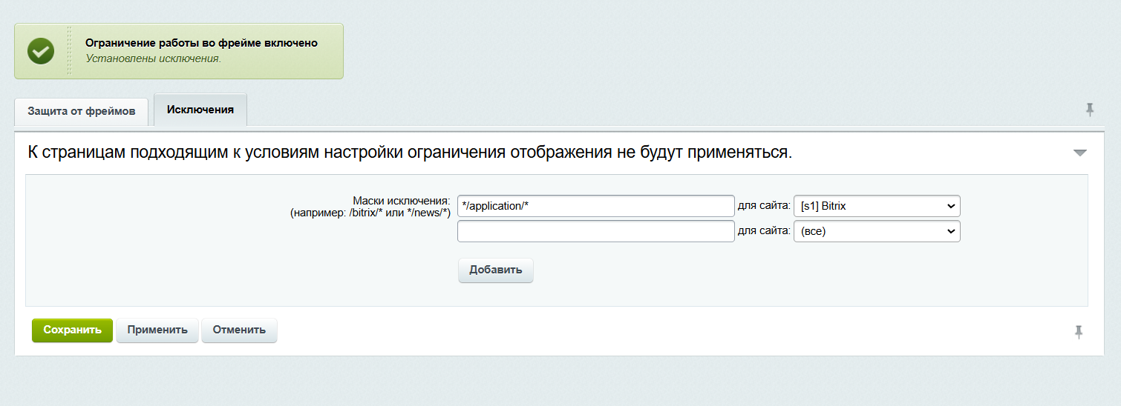This screenshot has width=1121, height=406.
Task: Click the section heading about exclusion conditions
Action: [x=410, y=153]
